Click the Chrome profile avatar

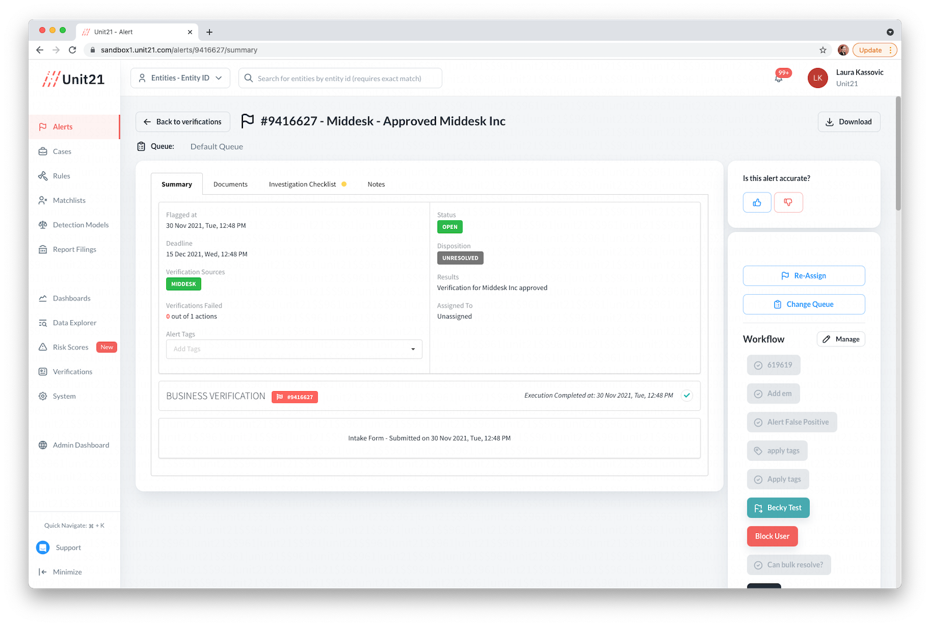(x=843, y=50)
